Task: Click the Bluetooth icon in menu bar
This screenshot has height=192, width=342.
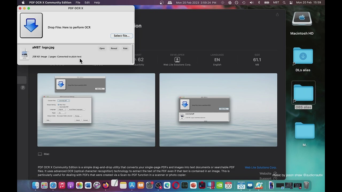Action: click(259, 2)
